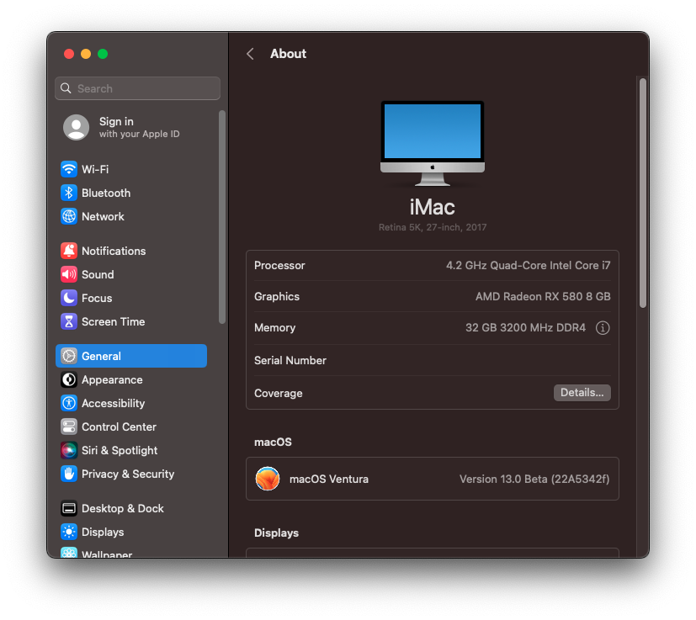Open the Displays sun icon
696x620 pixels.
[69, 532]
